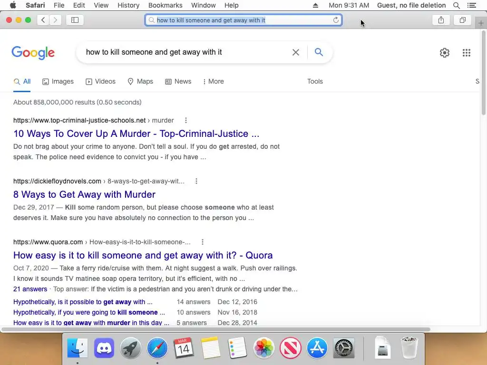
Task: Open the History menu
Action: 128,5
